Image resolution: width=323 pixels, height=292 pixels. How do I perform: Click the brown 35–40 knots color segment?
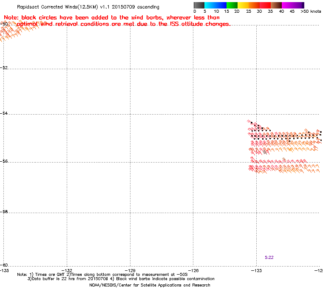coord(276,5)
